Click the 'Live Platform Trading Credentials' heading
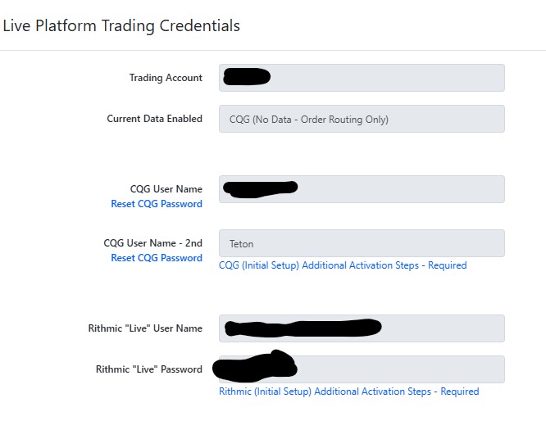 (x=121, y=25)
